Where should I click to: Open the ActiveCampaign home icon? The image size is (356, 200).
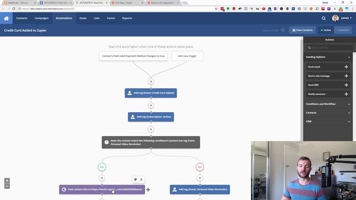click(x=6, y=18)
